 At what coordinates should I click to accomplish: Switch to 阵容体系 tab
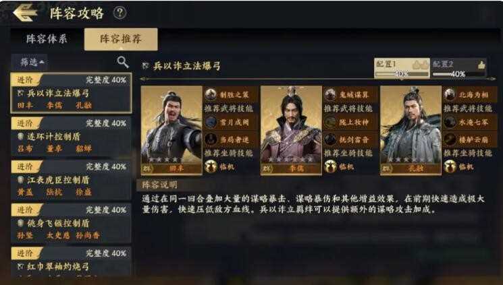47,39
